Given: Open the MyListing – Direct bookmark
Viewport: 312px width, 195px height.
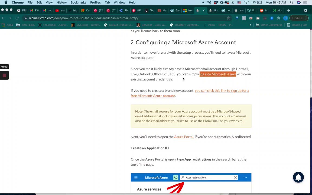Looking at the screenshot, I should point(86,25).
